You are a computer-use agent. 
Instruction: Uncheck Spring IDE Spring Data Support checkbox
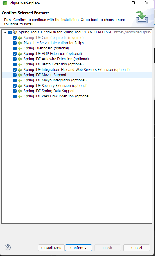[15, 91]
